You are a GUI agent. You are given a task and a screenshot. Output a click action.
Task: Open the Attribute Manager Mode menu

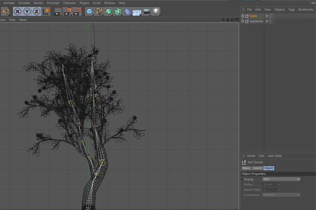tap(251, 156)
